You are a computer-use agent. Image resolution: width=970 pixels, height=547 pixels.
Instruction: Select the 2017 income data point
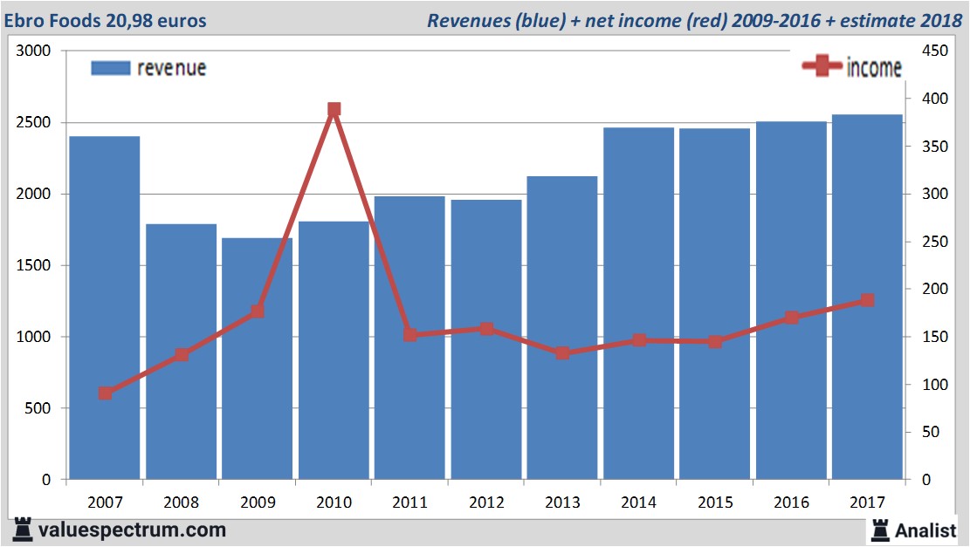[867, 300]
